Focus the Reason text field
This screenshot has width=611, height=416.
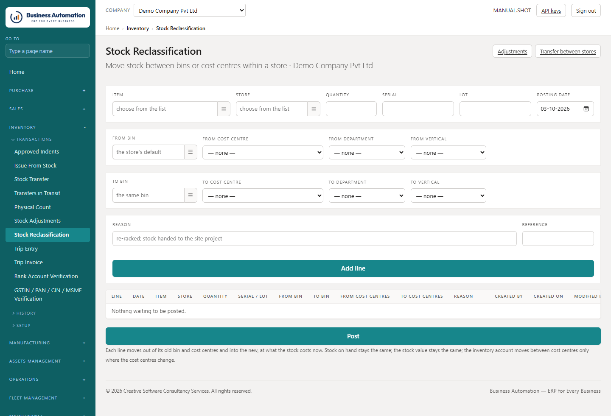[x=314, y=239]
